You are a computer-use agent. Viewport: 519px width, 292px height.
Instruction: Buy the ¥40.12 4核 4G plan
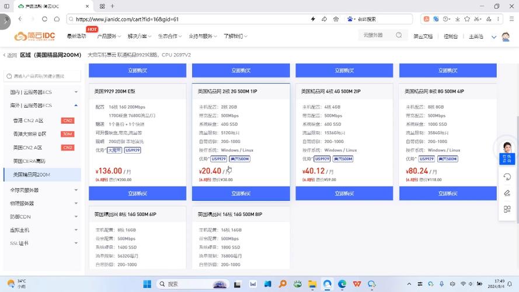click(344, 193)
